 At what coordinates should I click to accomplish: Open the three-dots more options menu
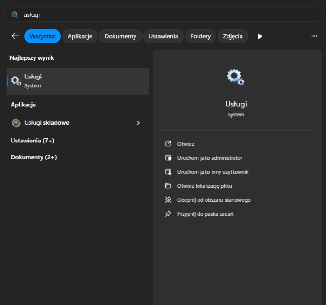(x=314, y=36)
